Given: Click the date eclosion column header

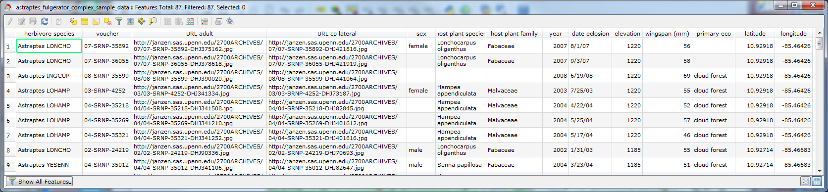Looking at the screenshot, I should click(590, 34).
